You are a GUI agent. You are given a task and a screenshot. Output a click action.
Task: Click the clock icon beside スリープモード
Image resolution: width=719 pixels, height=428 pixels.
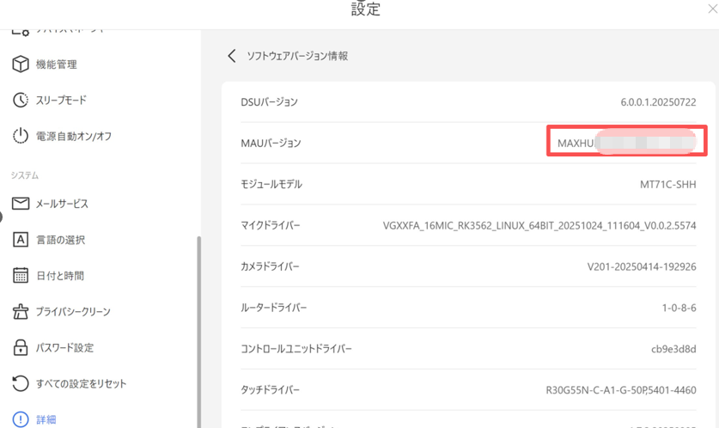point(20,101)
